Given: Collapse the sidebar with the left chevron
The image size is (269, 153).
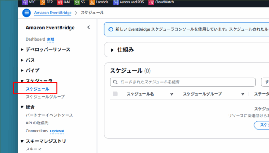Looking at the screenshot, I should pyautogui.click(x=89, y=27).
